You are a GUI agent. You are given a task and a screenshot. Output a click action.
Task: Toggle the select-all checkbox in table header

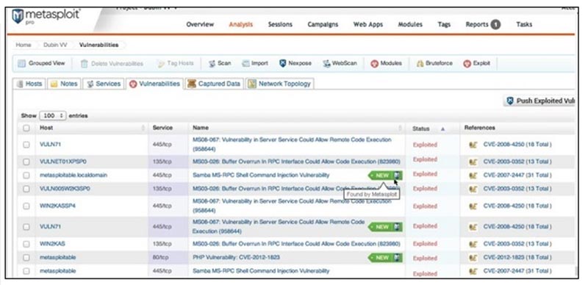[26, 128]
